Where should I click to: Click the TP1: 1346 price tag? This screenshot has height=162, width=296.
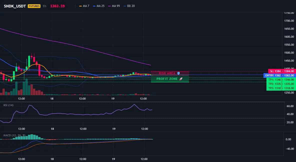(x=281, y=80)
